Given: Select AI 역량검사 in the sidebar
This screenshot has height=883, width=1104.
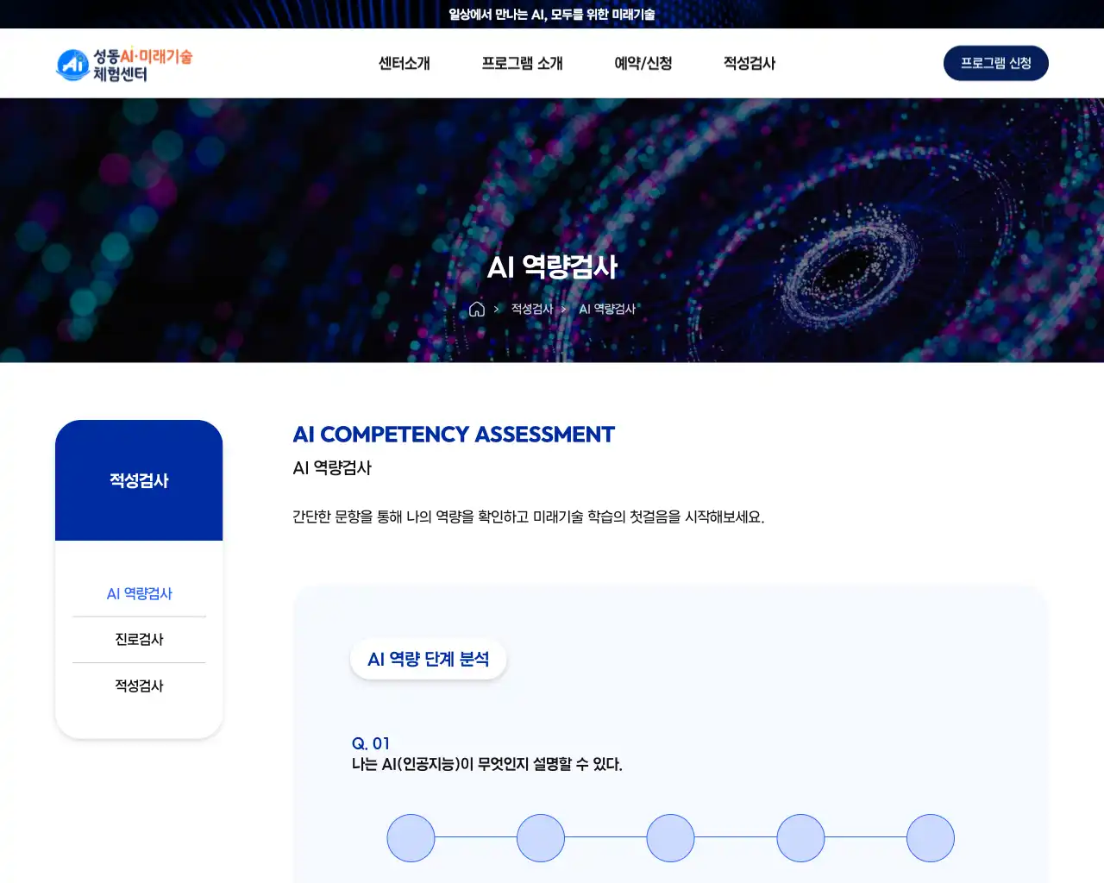Looking at the screenshot, I should [139, 593].
